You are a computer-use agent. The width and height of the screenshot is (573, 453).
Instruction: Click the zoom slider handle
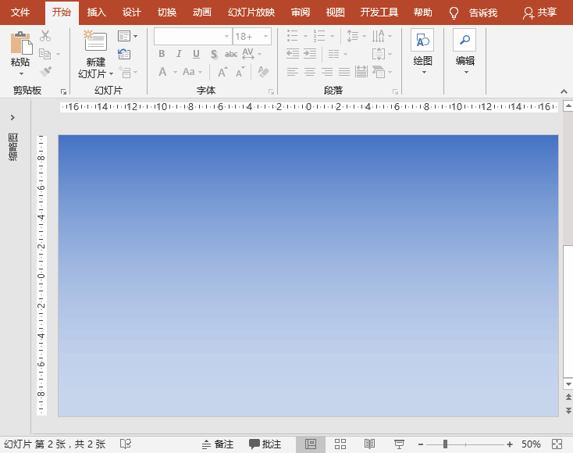pyautogui.click(x=445, y=444)
